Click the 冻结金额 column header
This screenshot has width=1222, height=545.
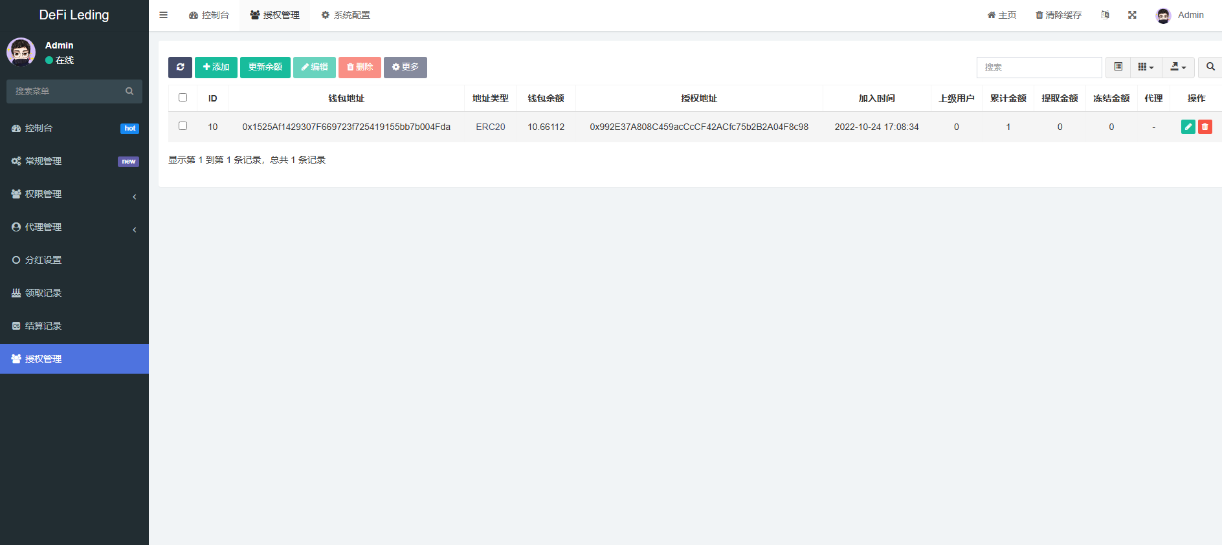(1111, 98)
